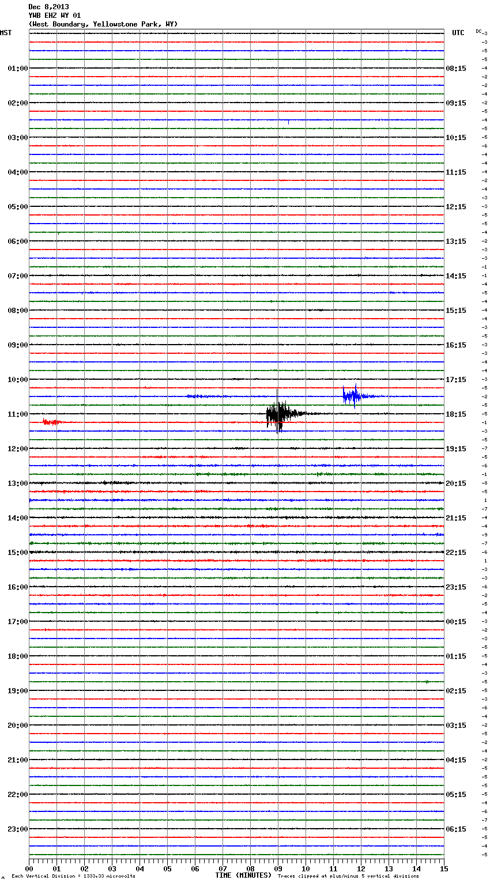
Task: Click the '03:00' MST hour label
Action: pyautogui.click(x=18, y=138)
